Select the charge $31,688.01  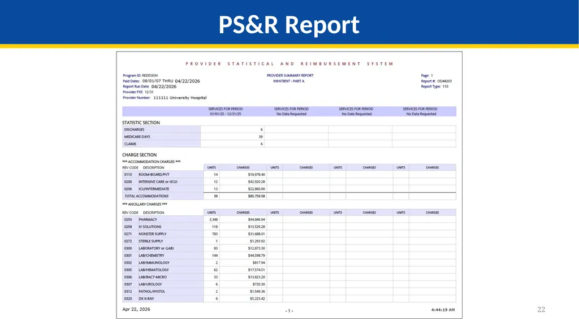click(x=256, y=234)
